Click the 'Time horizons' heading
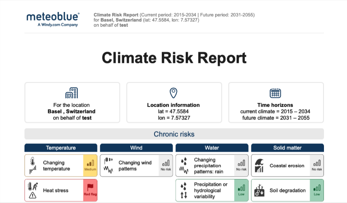347x203 pixels. click(x=275, y=105)
